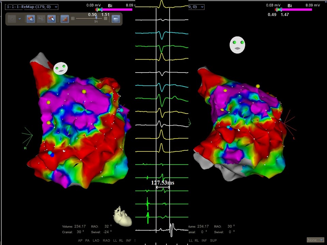Image resolution: width=327 pixels, height=245 pixels.
Task: Click the right vertical caliper line on ECG
Action: pos(170,120)
